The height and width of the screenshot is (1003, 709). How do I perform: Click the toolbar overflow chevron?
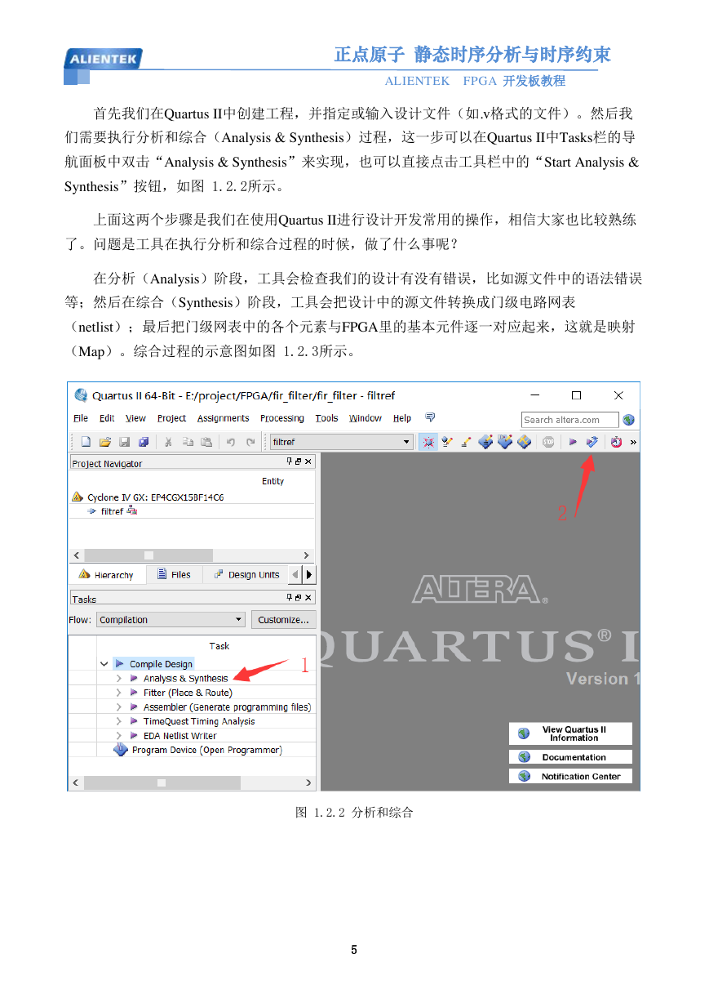point(633,442)
